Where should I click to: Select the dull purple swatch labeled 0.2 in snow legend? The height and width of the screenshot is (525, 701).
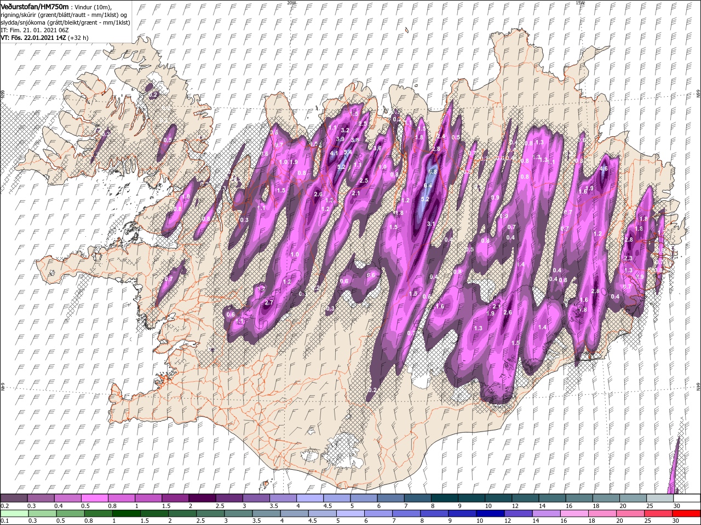click(x=14, y=498)
